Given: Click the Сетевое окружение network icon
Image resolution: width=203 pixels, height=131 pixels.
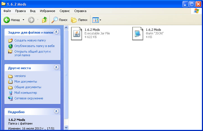Looking at the screenshot, I should [x=10, y=98].
